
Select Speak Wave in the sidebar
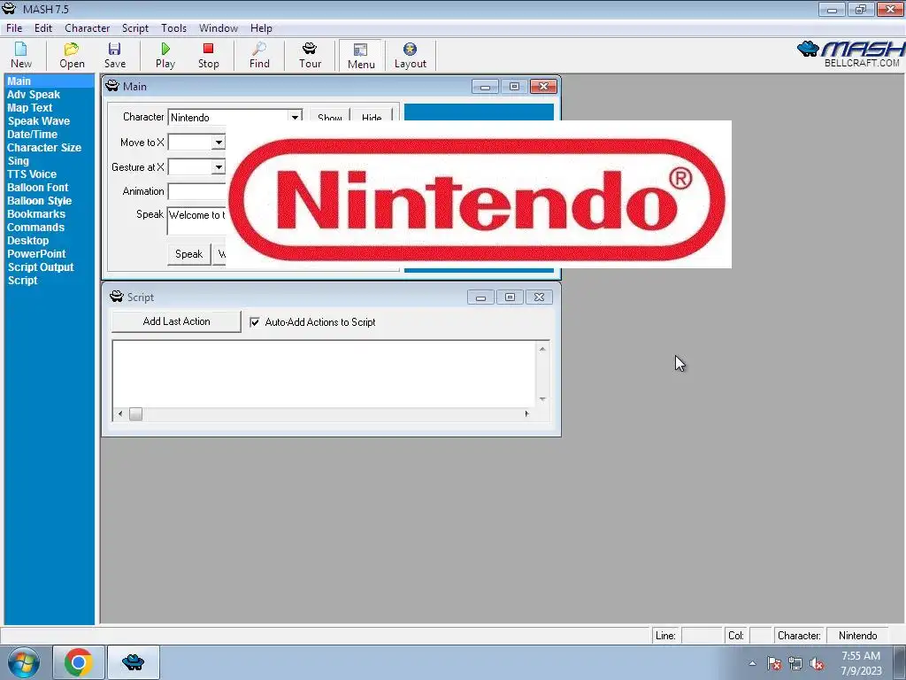39,120
